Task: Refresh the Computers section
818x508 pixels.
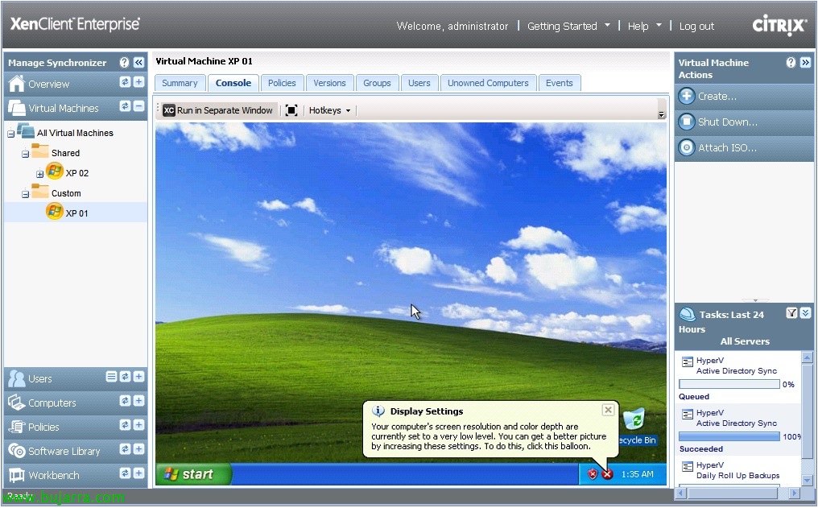Action: point(126,401)
